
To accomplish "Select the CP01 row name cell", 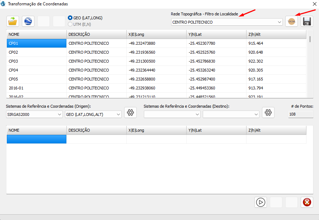I will coord(36,43).
